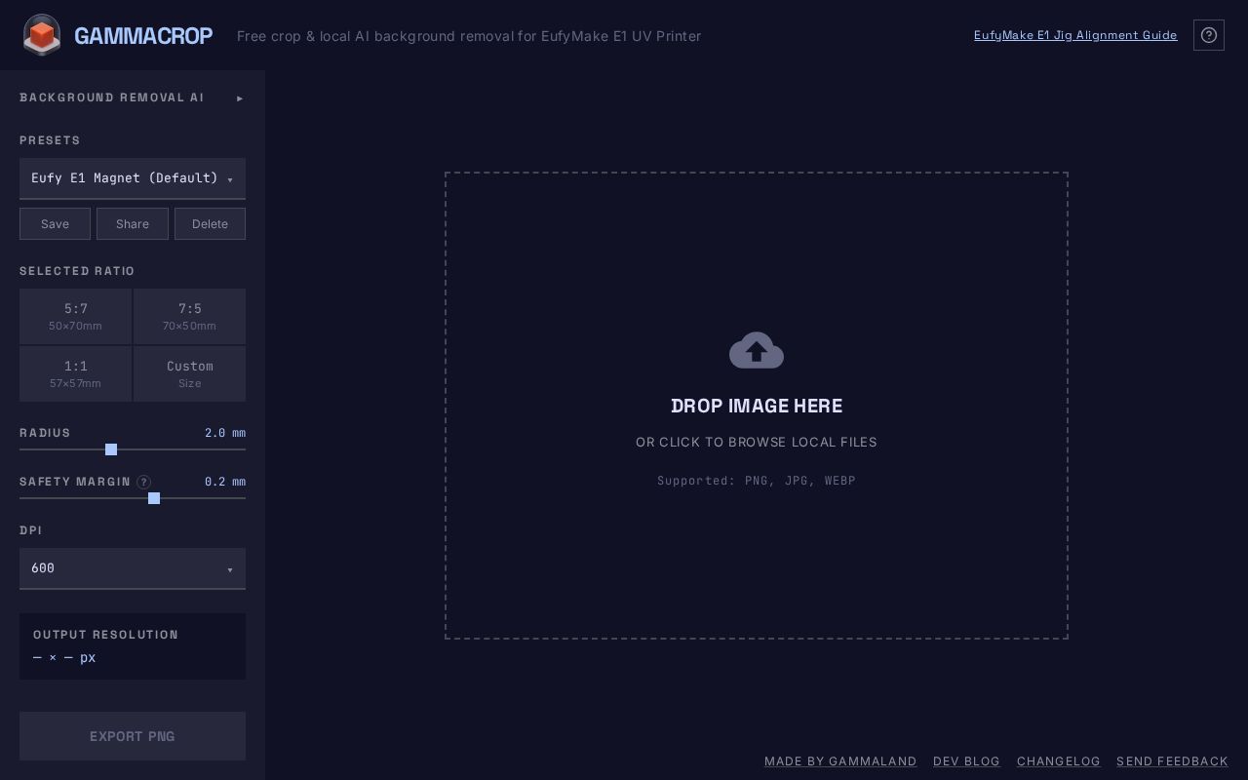Click the GammaCrop cube logo icon
1248x780 pixels.
[x=42, y=35]
